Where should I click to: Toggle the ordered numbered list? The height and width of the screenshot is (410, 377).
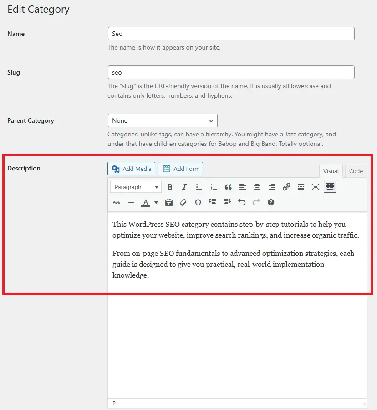tap(213, 186)
